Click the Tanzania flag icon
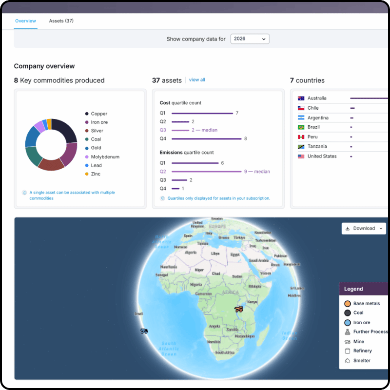390x390 pixels. (x=301, y=147)
